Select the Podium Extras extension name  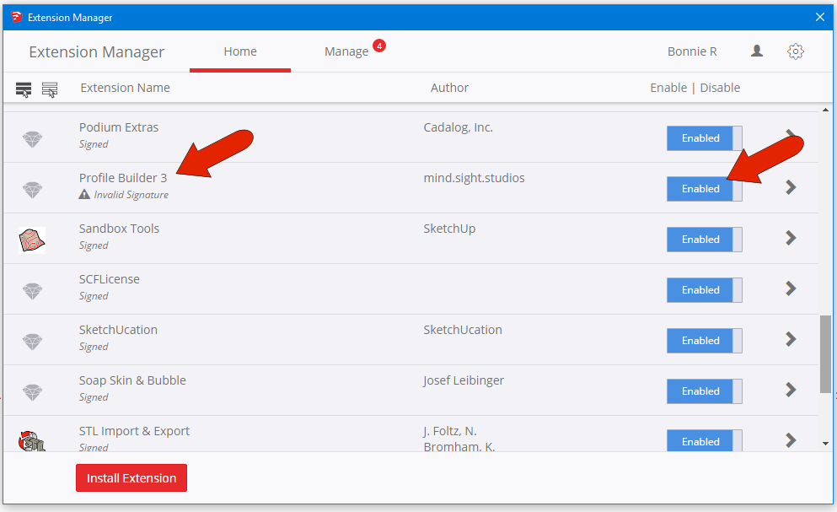[119, 127]
